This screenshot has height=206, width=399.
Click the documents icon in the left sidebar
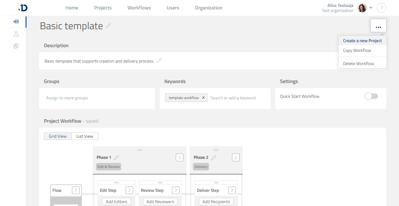pyautogui.click(x=16, y=46)
